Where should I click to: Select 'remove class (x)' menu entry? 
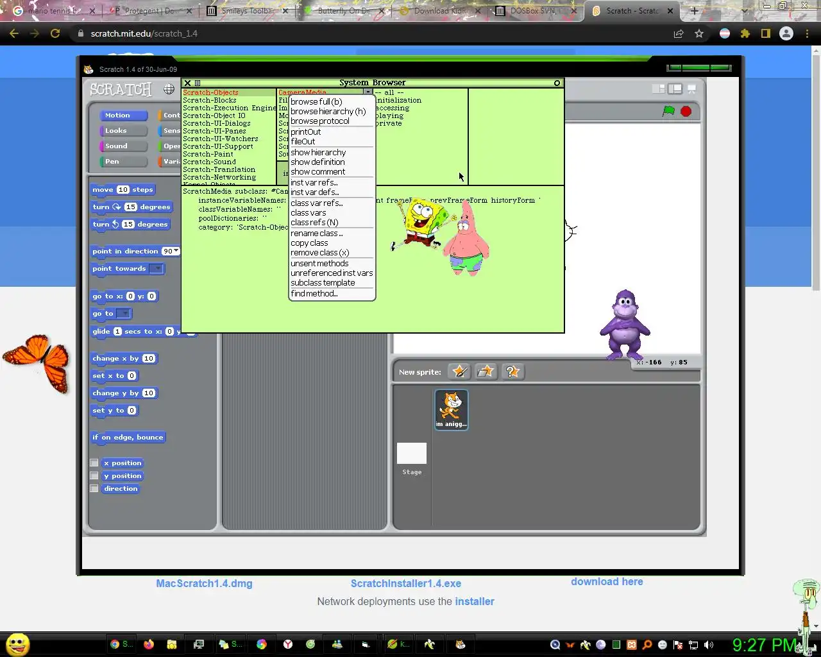coord(319,252)
